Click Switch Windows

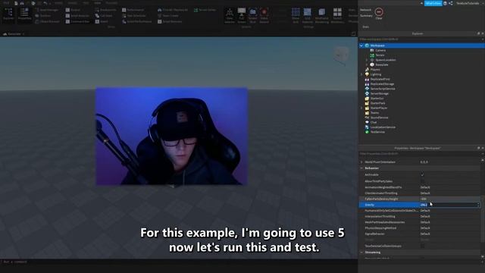[337, 15]
